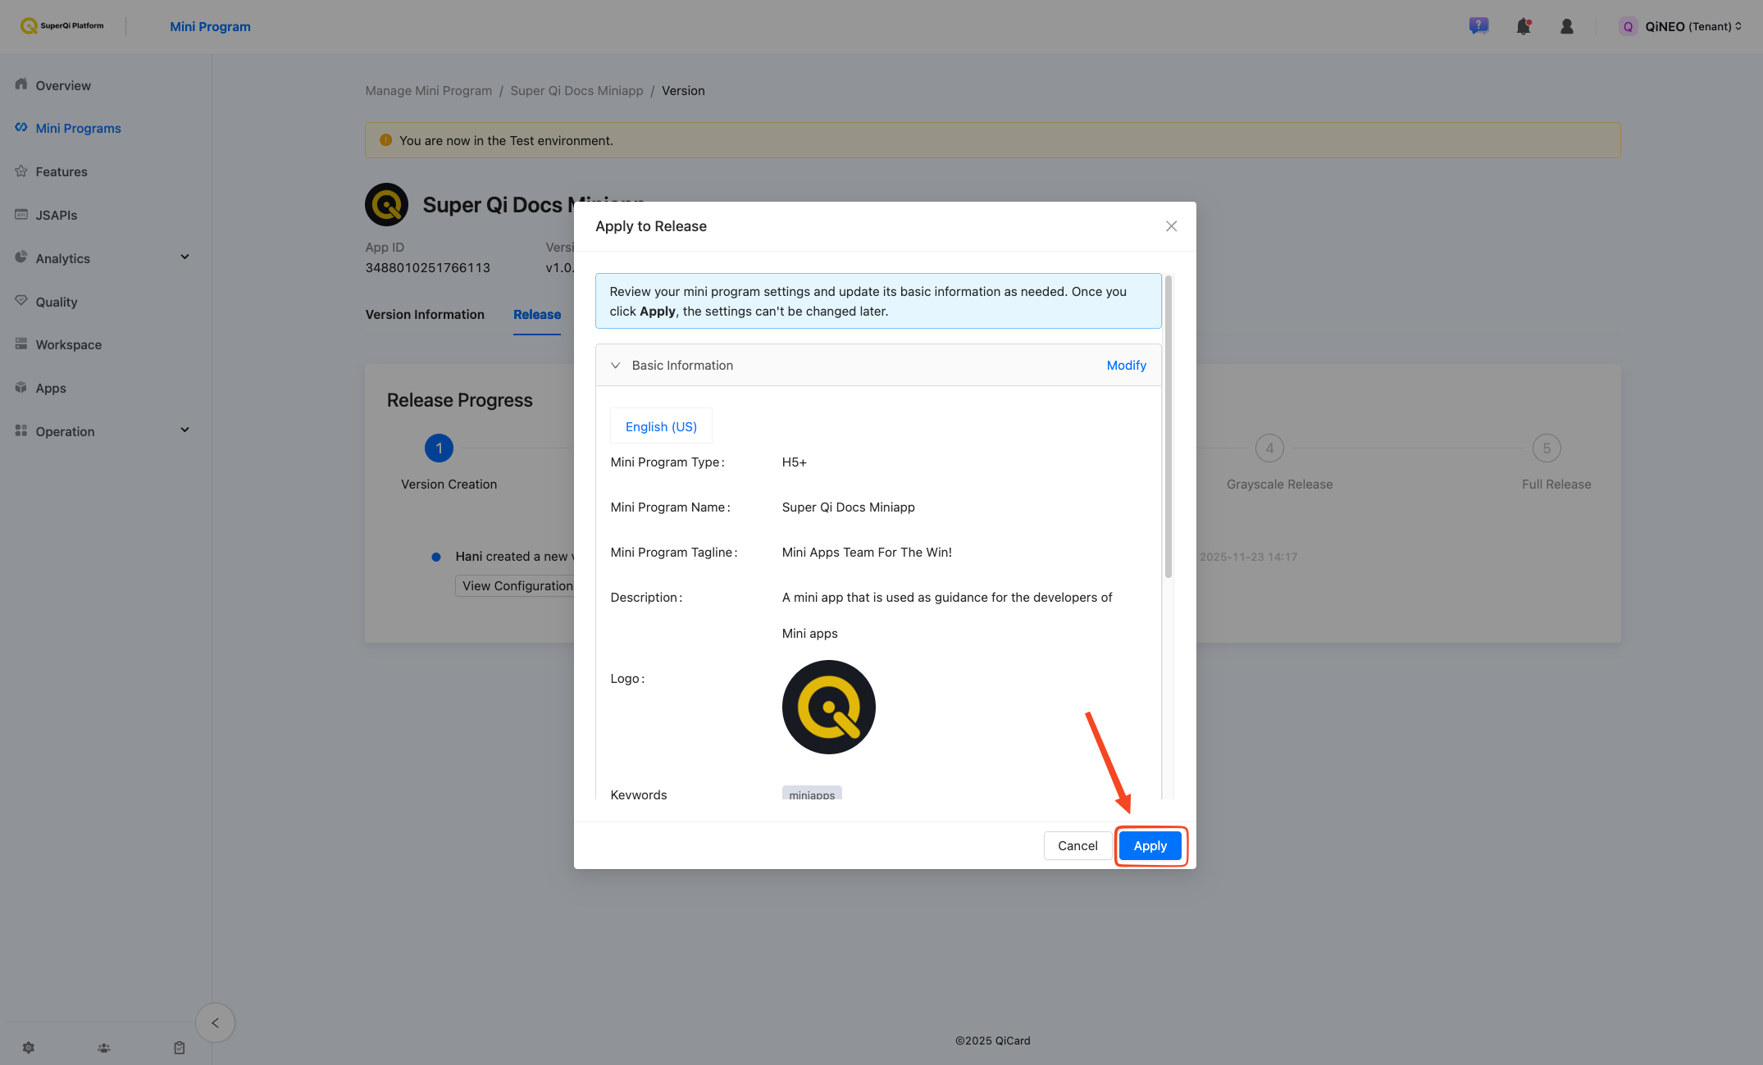
Task: Click the Operation grid icon
Action: [x=21, y=430]
